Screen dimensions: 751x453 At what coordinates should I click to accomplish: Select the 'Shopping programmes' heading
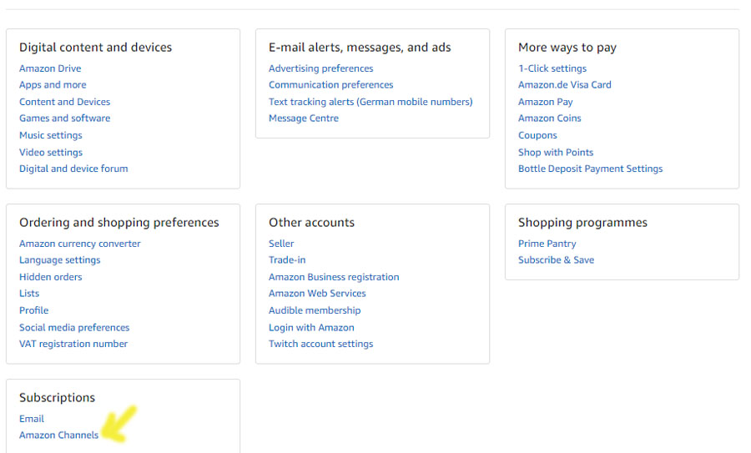click(582, 223)
